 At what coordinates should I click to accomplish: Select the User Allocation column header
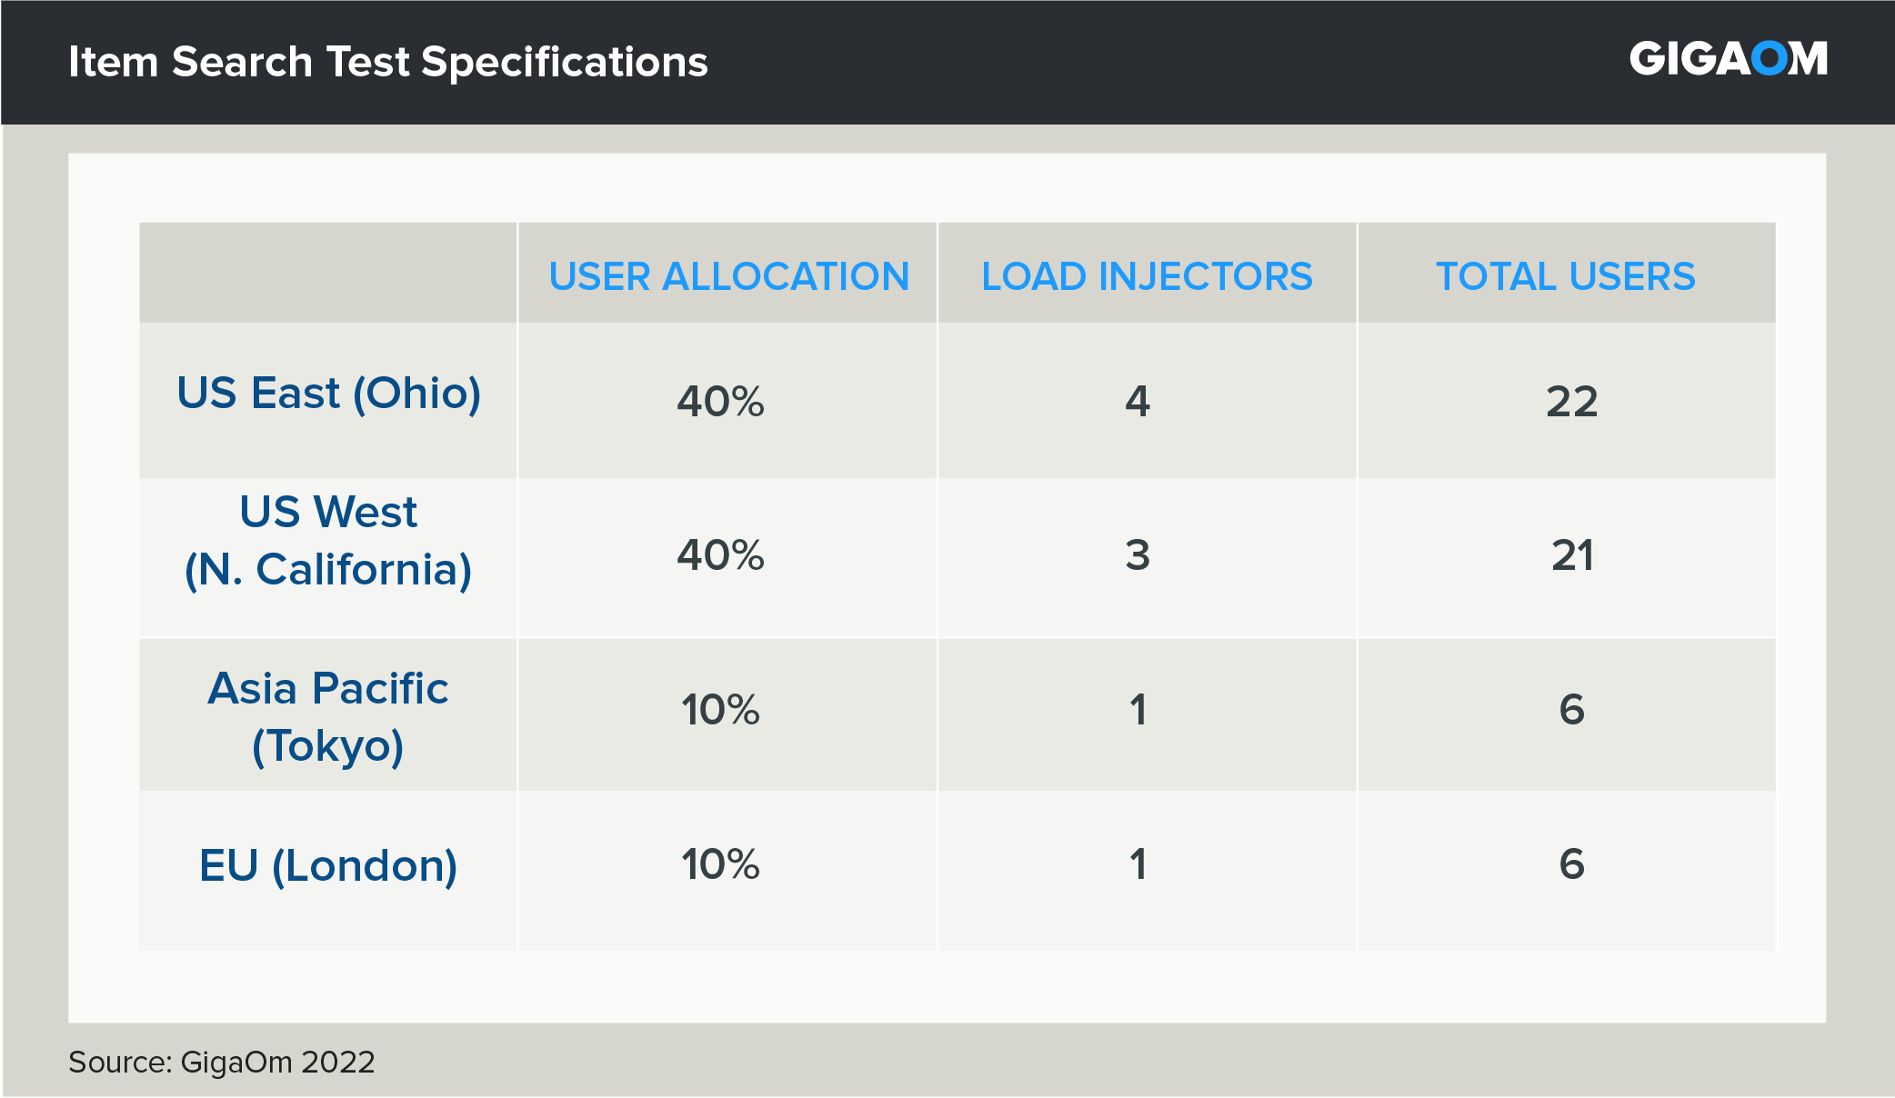(x=728, y=276)
